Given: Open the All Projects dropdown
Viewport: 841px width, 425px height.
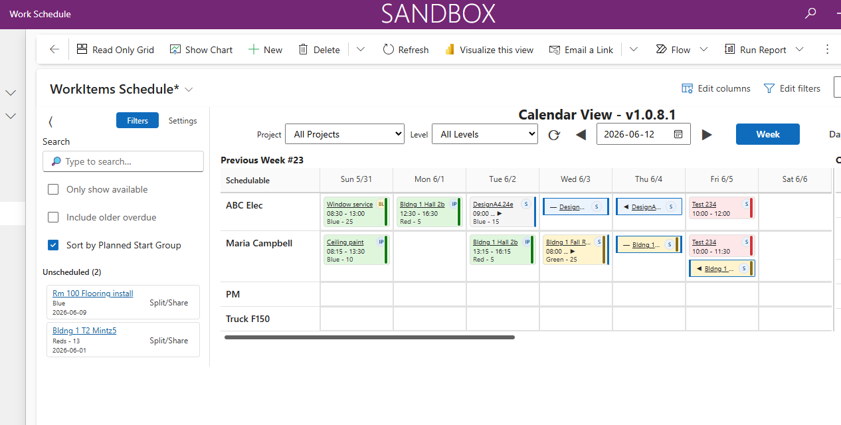Looking at the screenshot, I should tap(345, 134).
